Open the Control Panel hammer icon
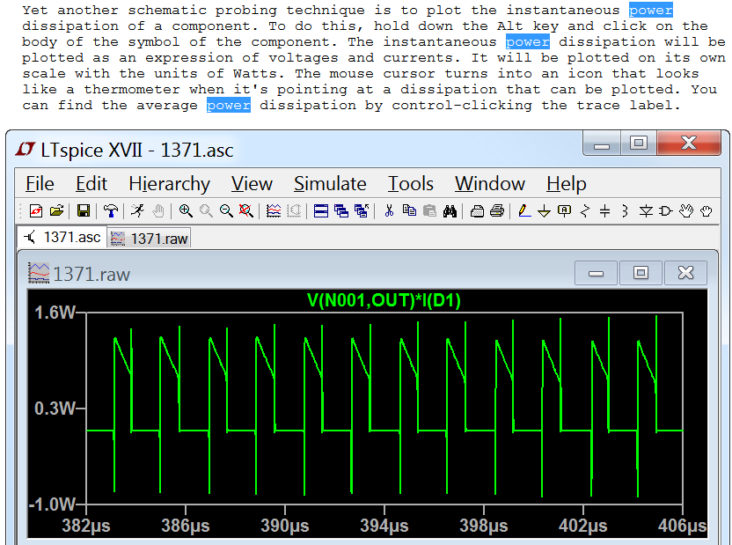732x545 pixels. click(111, 211)
